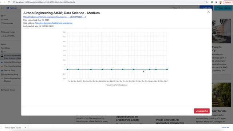
Task: Click the green extension icon
Action: pos(212,2)
